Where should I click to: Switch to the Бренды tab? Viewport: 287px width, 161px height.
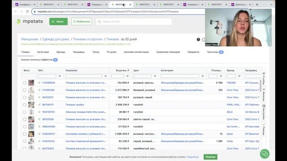click(x=61, y=52)
